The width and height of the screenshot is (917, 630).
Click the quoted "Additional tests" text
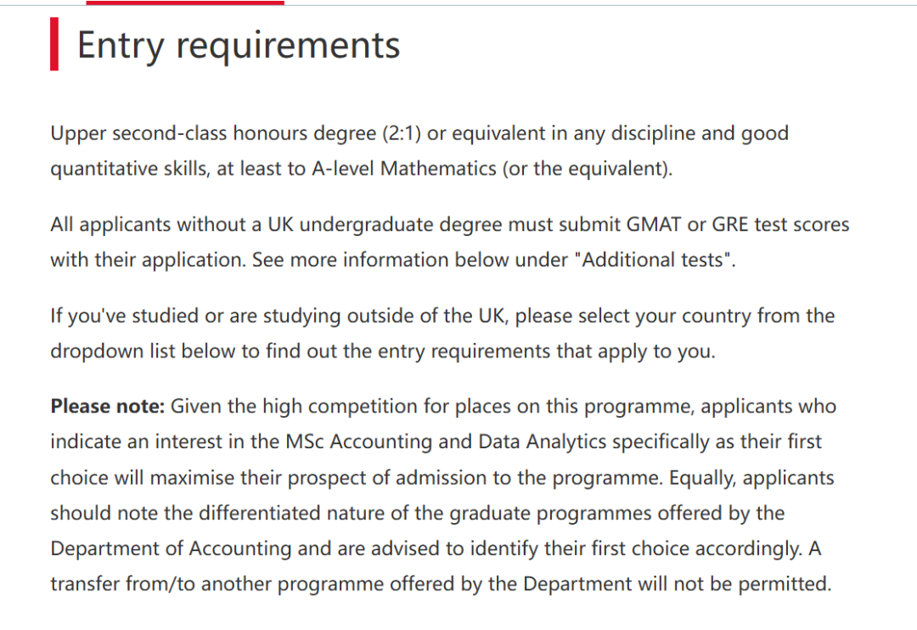(x=655, y=260)
